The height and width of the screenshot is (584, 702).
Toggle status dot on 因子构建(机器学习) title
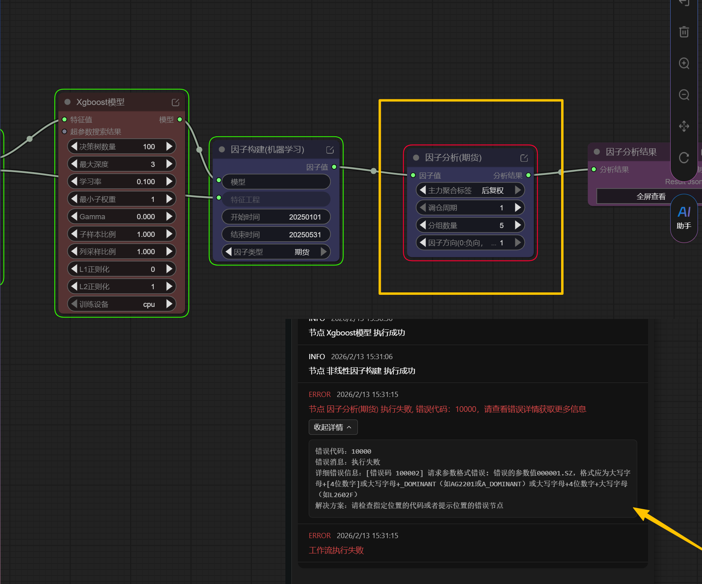pyautogui.click(x=222, y=150)
